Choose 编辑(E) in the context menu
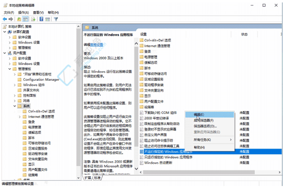 (x=210, y=114)
